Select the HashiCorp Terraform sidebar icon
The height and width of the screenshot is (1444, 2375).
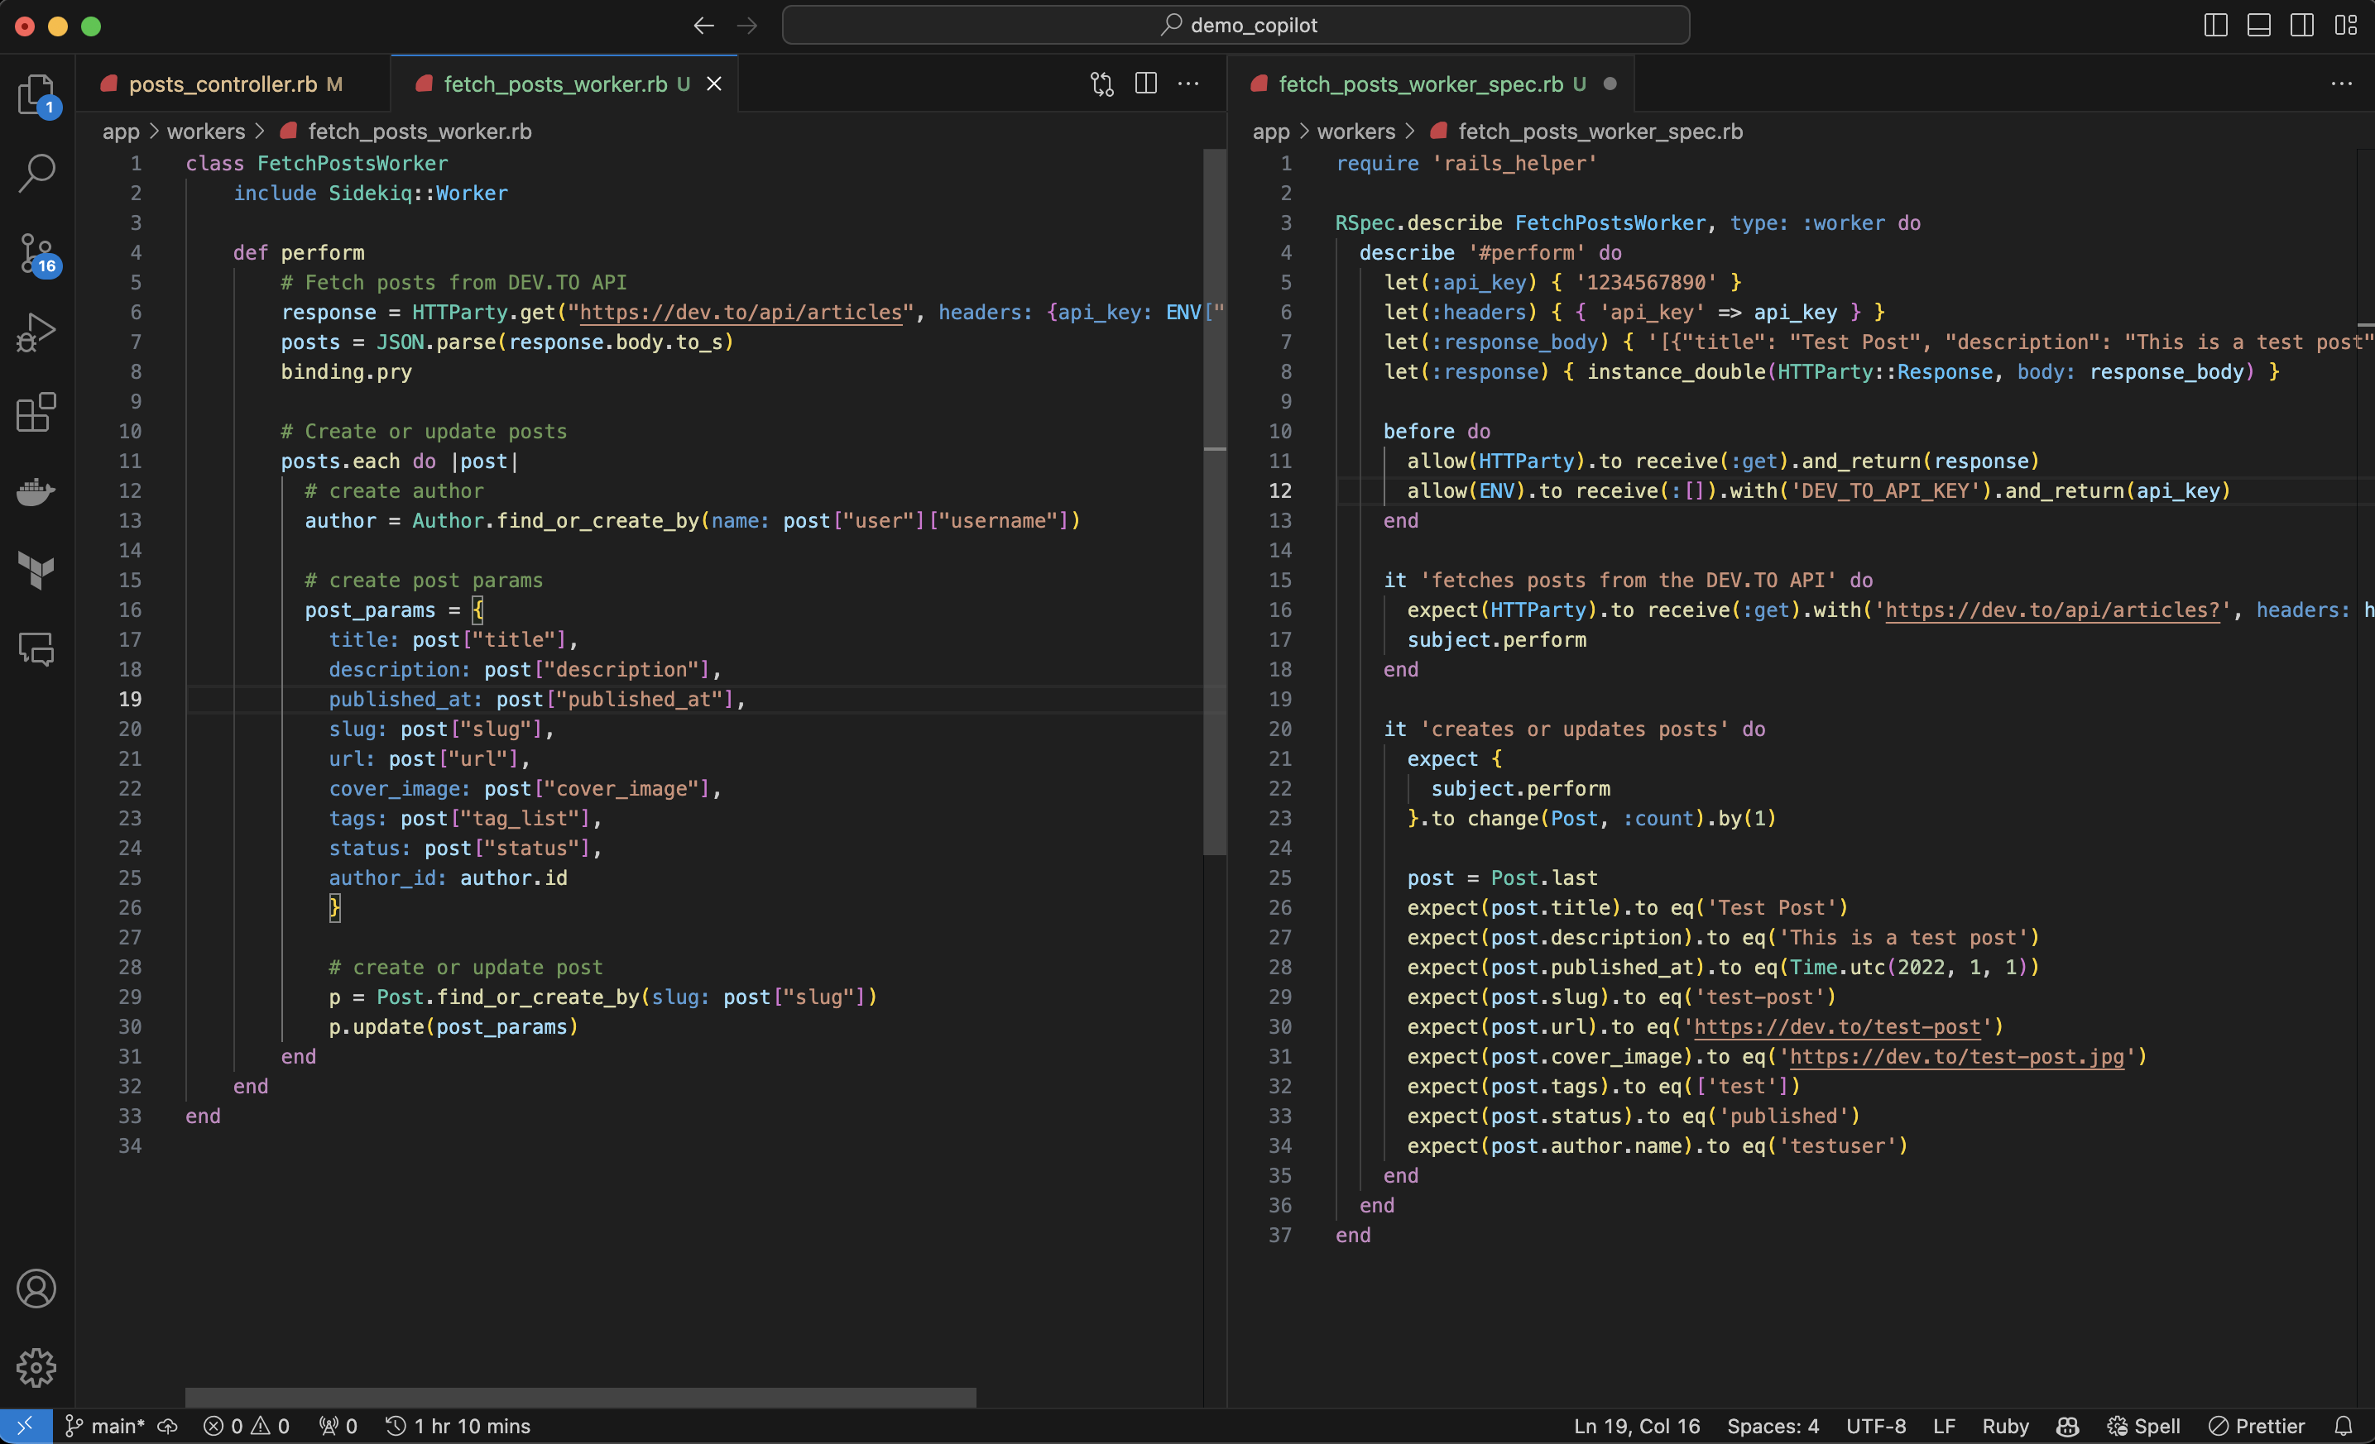point(36,571)
